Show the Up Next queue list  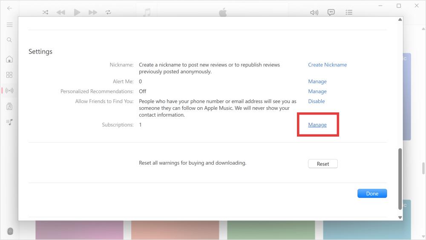tap(349, 12)
